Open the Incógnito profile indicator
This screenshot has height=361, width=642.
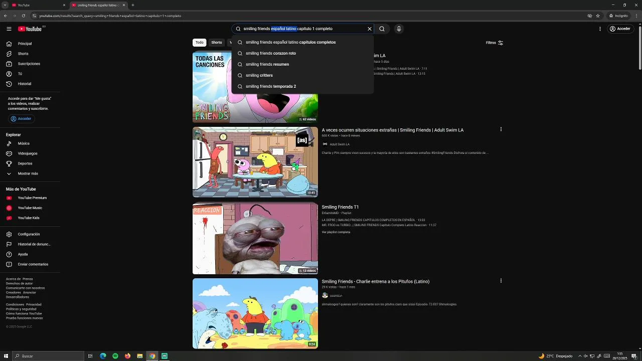pyautogui.click(x=618, y=16)
